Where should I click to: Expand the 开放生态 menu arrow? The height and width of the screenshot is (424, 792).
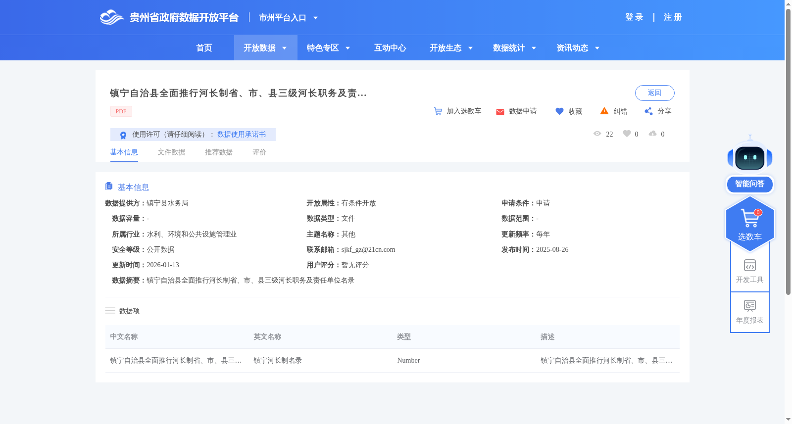pos(470,48)
